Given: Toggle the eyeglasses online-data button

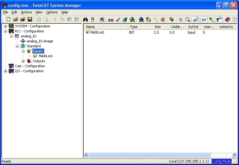Looking at the screenshot, I should coord(204,20).
